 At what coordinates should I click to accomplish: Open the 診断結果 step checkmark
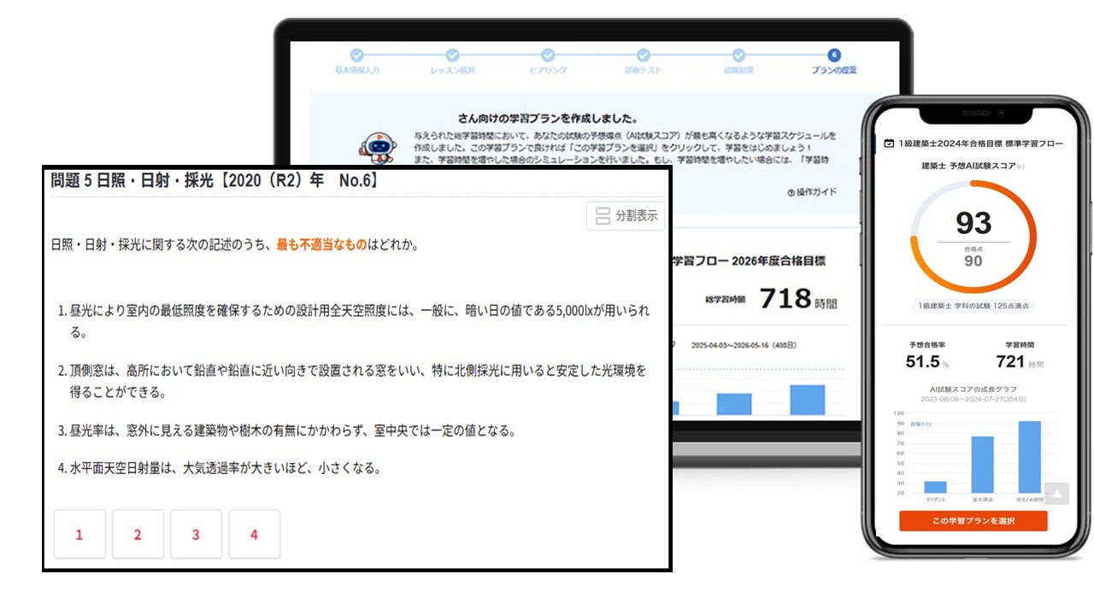click(x=739, y=56)
